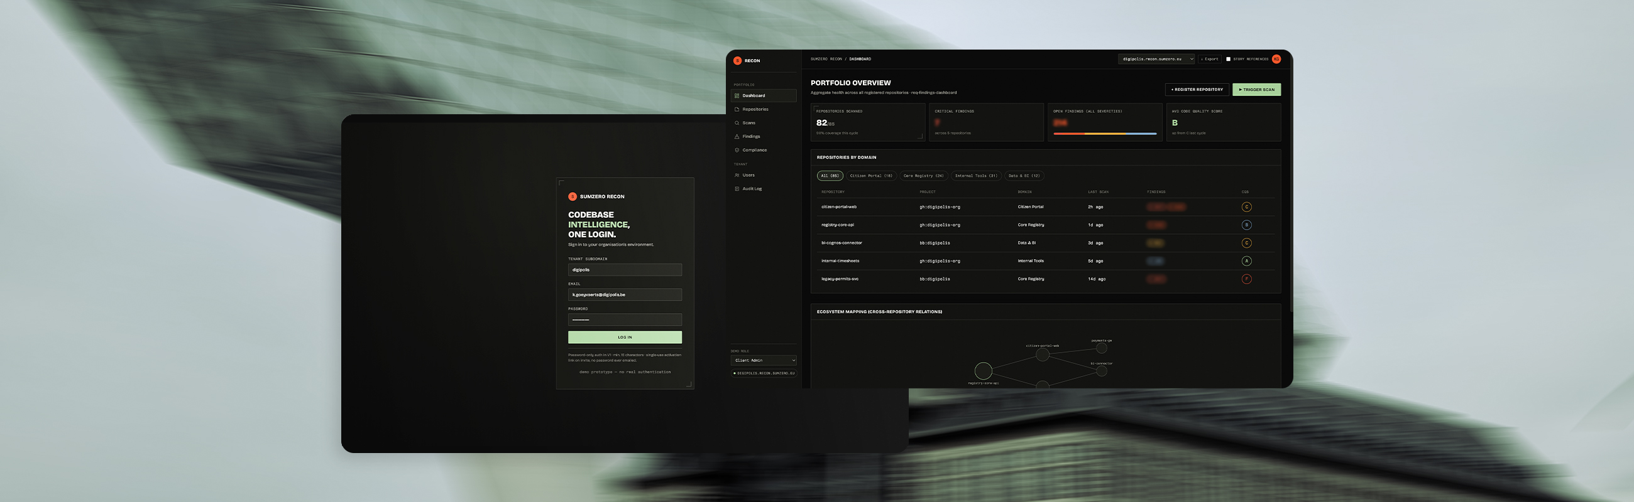
Task: Click the Repositories folder icon in the sidebar
Action: pos(737,110)
